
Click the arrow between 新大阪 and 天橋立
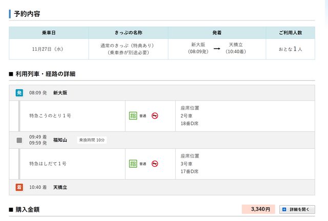click(x=217, y=49)
